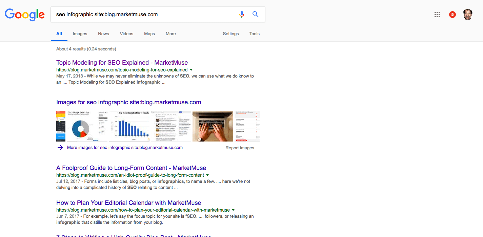
Task: Start voice search with the microphone icon
Action: pyautogui.click(x=242, y=14)
